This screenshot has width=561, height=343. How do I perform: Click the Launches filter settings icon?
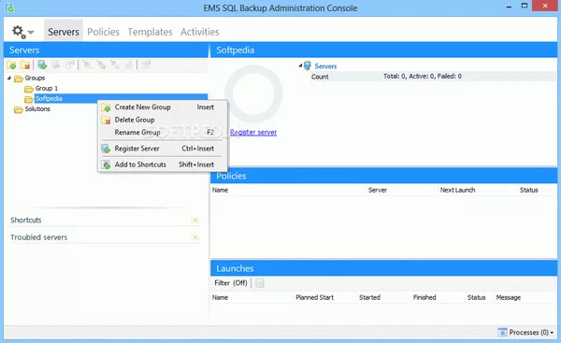[260, 283]
